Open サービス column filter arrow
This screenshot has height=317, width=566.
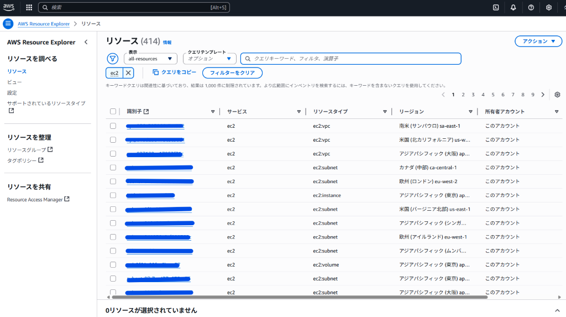[299, 112]
